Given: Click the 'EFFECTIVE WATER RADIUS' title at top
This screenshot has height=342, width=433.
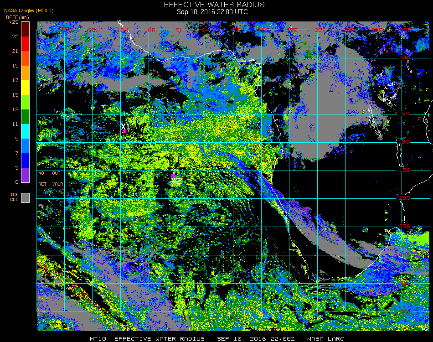Looking at the screenshot, I should (x=214, y=5).
